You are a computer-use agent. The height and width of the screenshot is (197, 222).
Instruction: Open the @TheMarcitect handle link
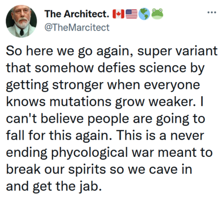(x=77, y=27)
